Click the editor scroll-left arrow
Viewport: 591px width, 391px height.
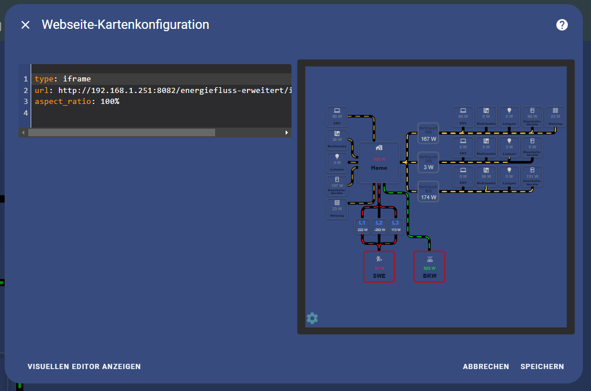click(23, 132)
